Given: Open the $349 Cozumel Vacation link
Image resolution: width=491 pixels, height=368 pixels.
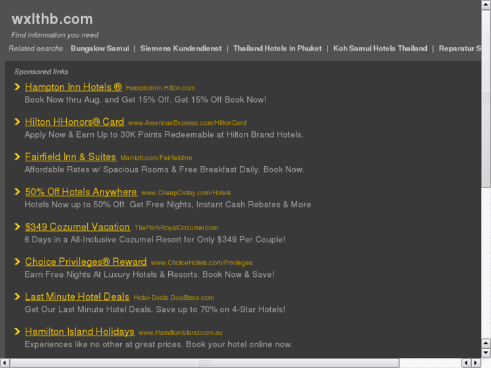Looking at the screenshot, I should 78,227.
